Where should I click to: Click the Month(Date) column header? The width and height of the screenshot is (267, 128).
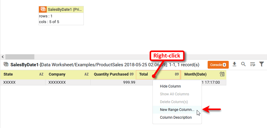[199, 74]
